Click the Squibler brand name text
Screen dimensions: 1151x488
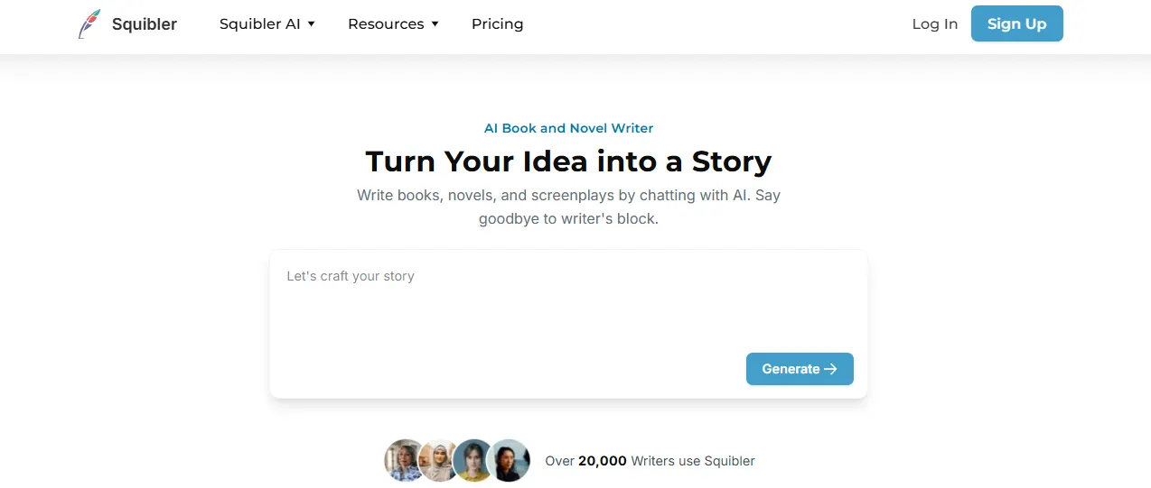[x=145, y=24]
